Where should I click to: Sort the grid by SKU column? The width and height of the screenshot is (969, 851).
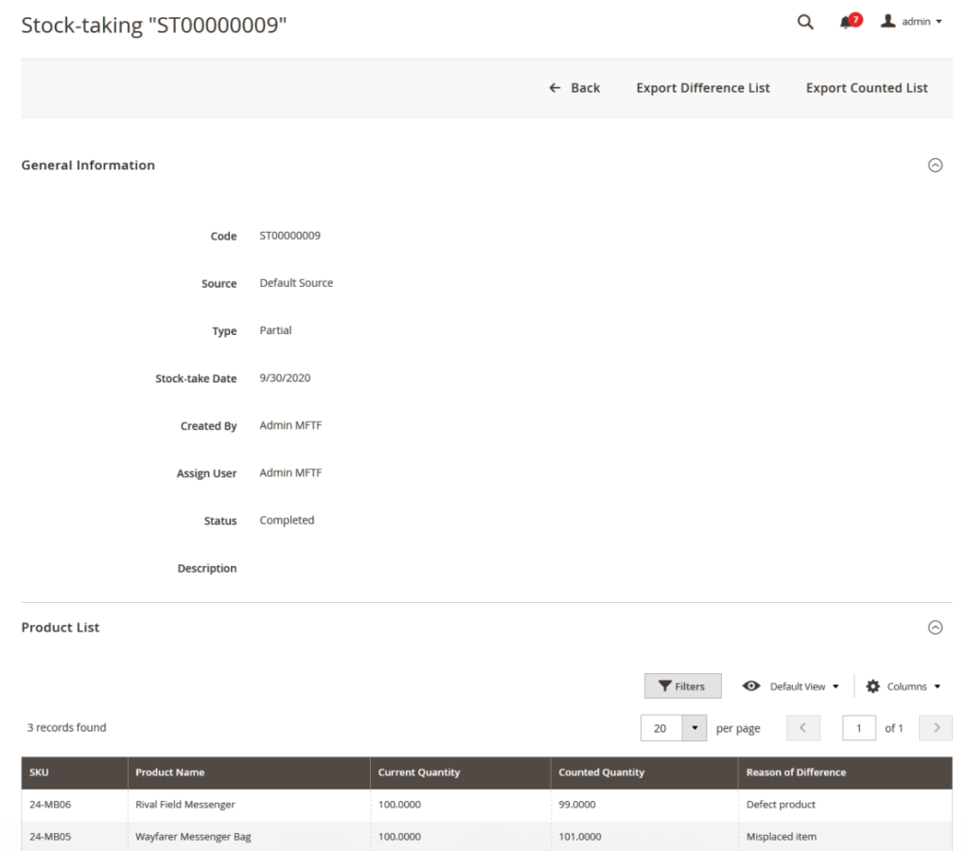coord(39,772)
